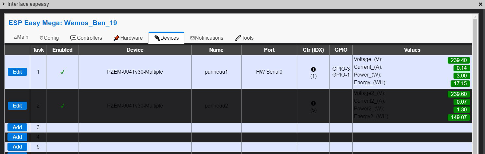The width and height of the screenshot is (485, 154).
Task: Open the Config tab
Action: [49, 38]
